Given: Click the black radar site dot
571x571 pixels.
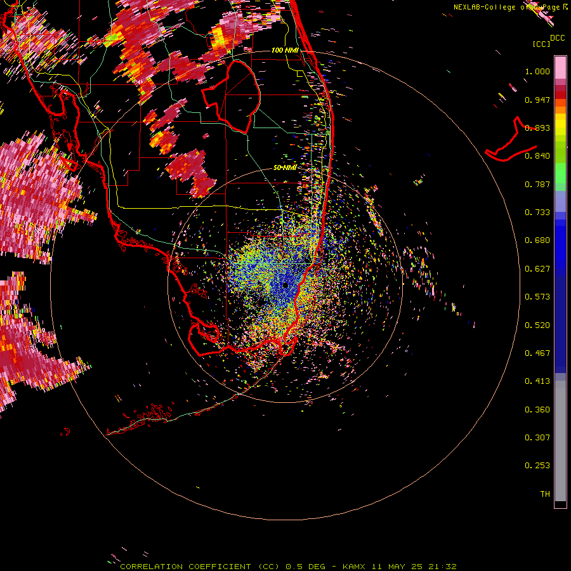Looking at the screenshot, I should 285,285.
